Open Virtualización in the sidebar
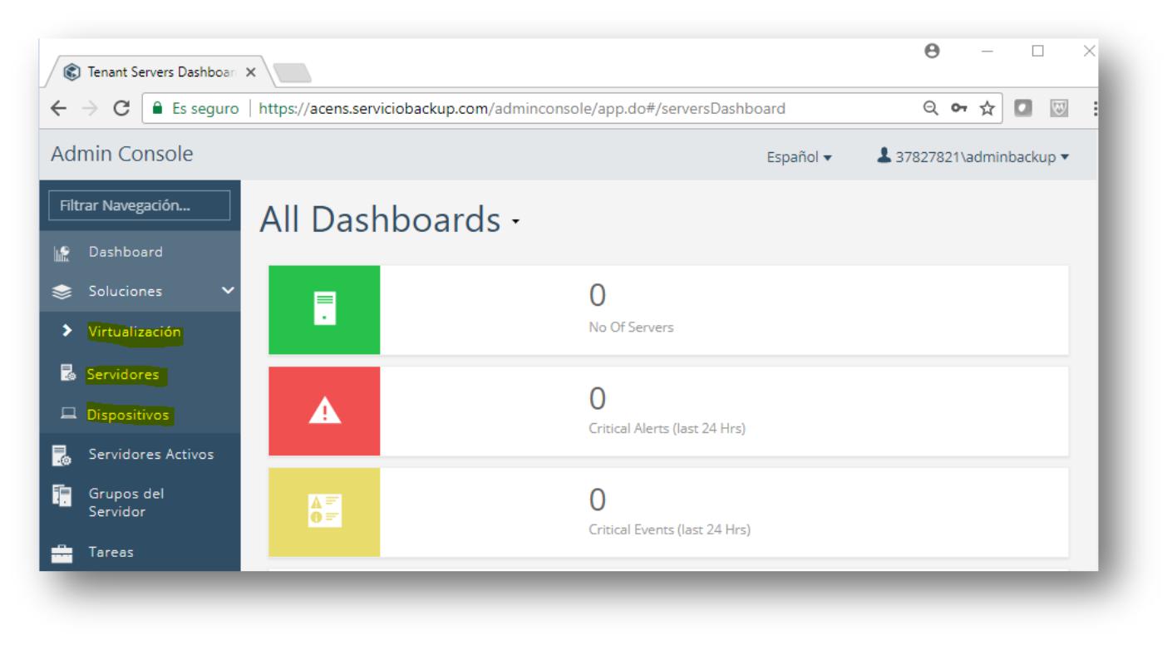The height and width of the screenshot is (645, 1172). [135, 332]
